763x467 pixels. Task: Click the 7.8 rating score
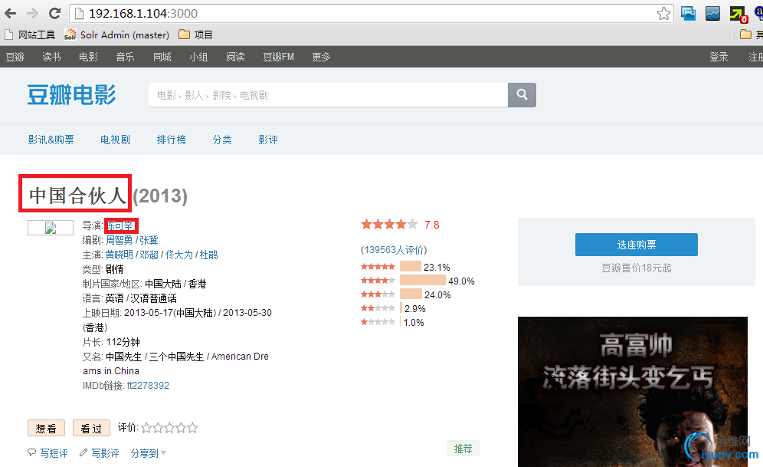coord(432,225)
